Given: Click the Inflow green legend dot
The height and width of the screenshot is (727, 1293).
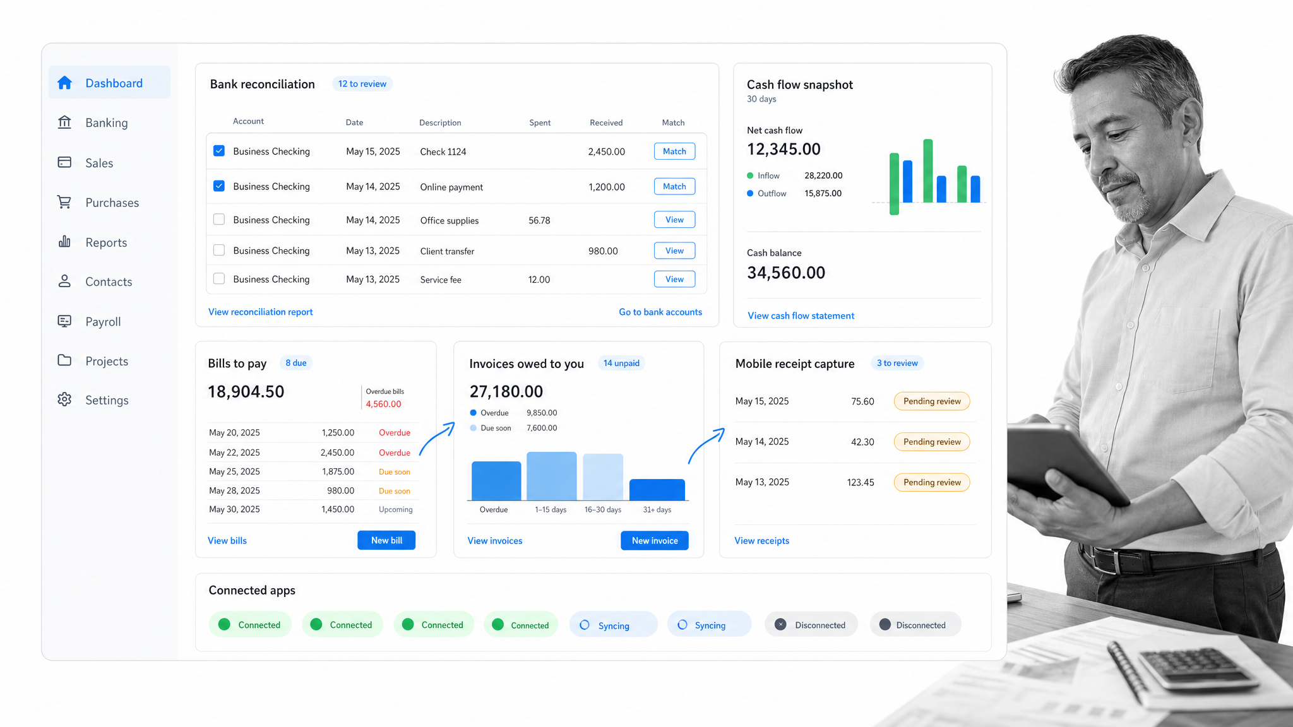Looking at the screenshot, I should pos(750,176).
